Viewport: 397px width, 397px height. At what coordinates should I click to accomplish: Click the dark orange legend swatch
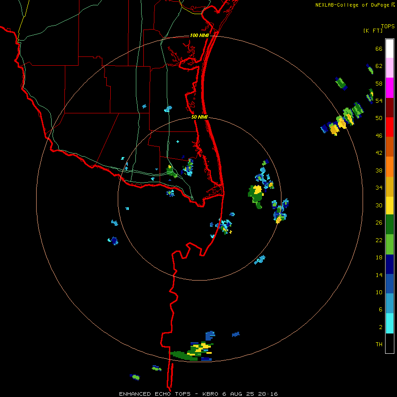(390, 146)
